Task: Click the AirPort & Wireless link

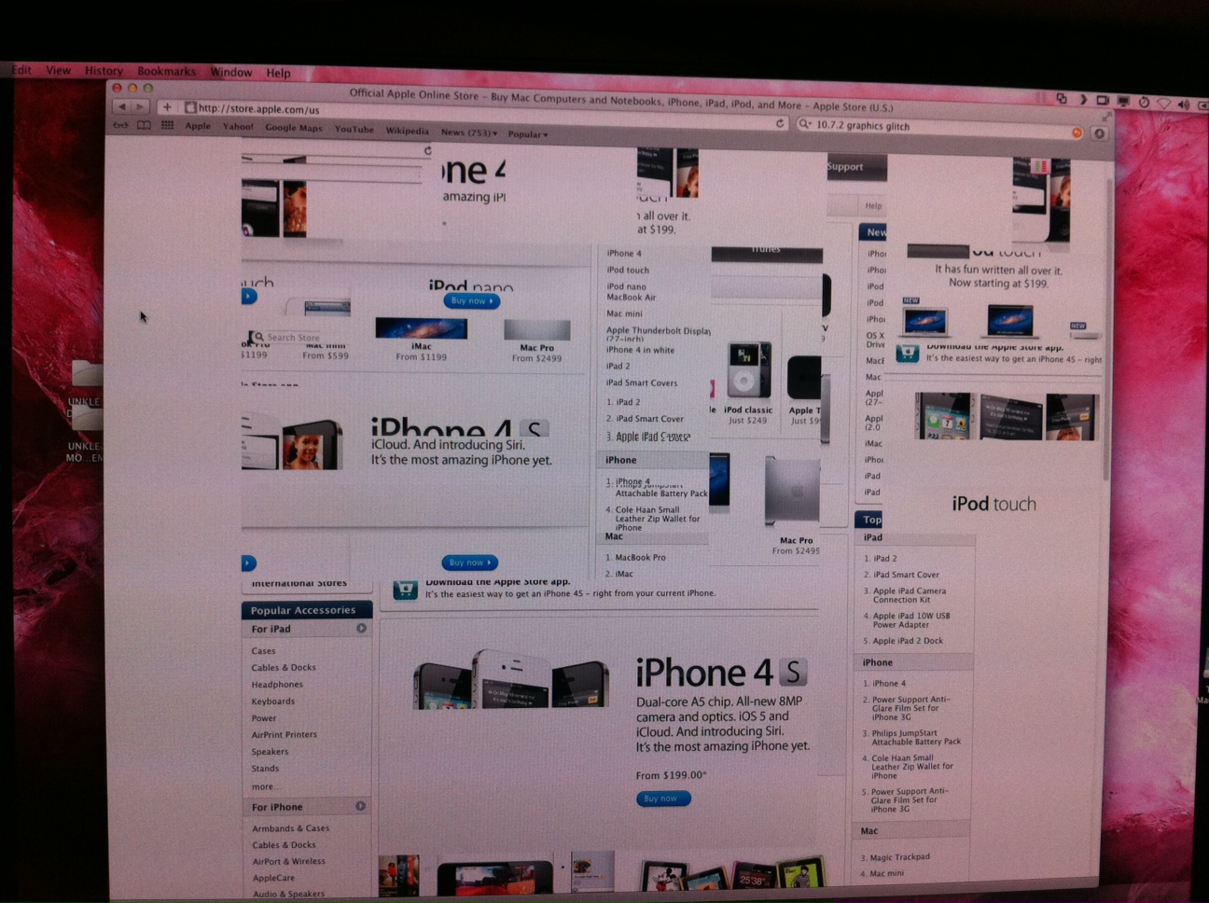Action: coord(289,862)
